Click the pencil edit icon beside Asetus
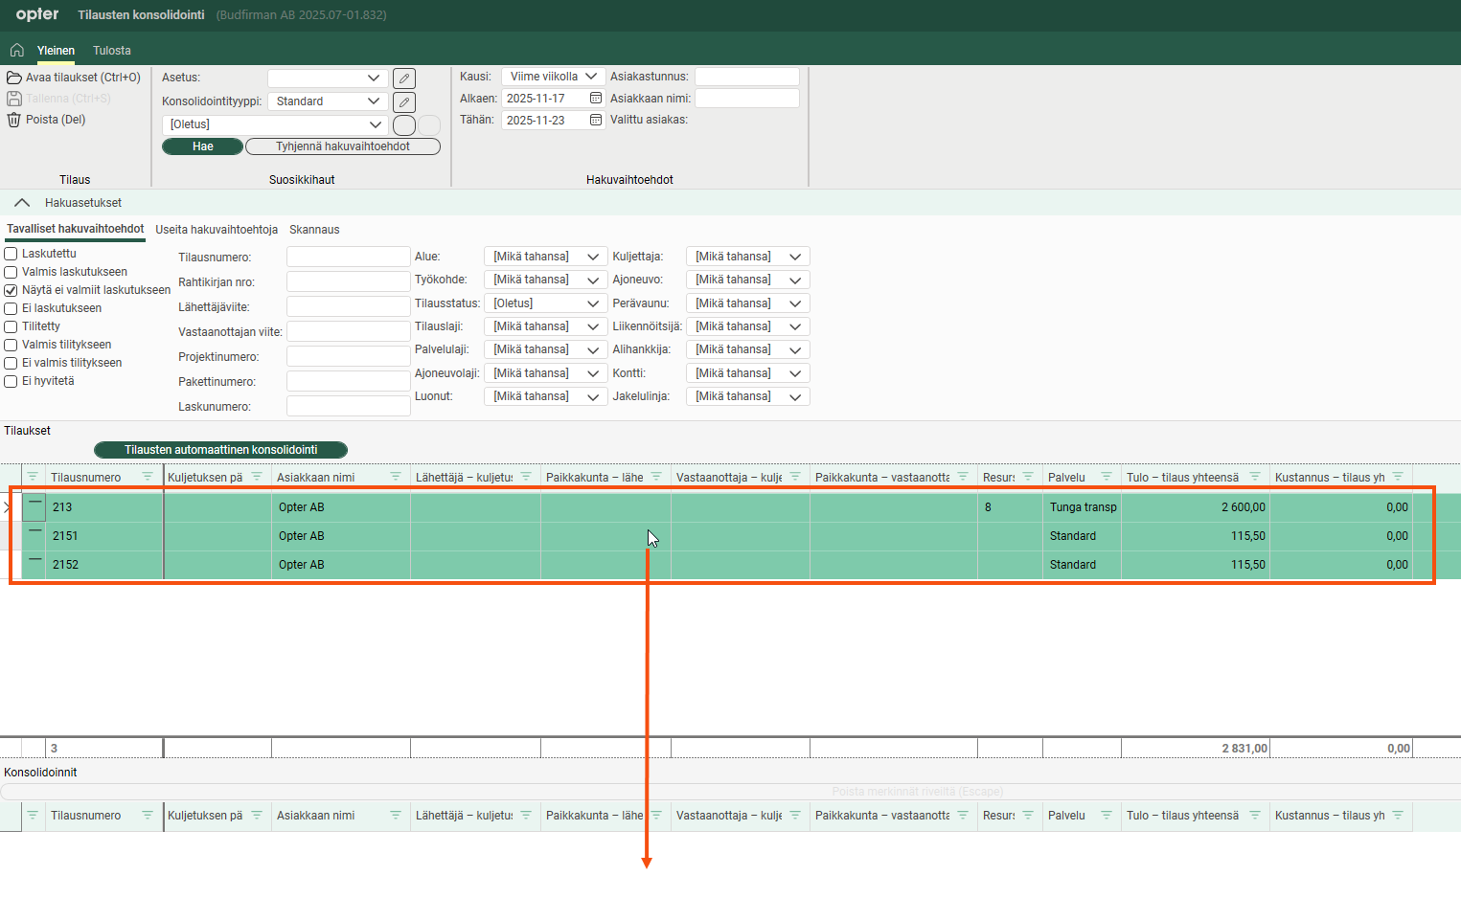The image size is (1461, 920). [x=404, y=79]
